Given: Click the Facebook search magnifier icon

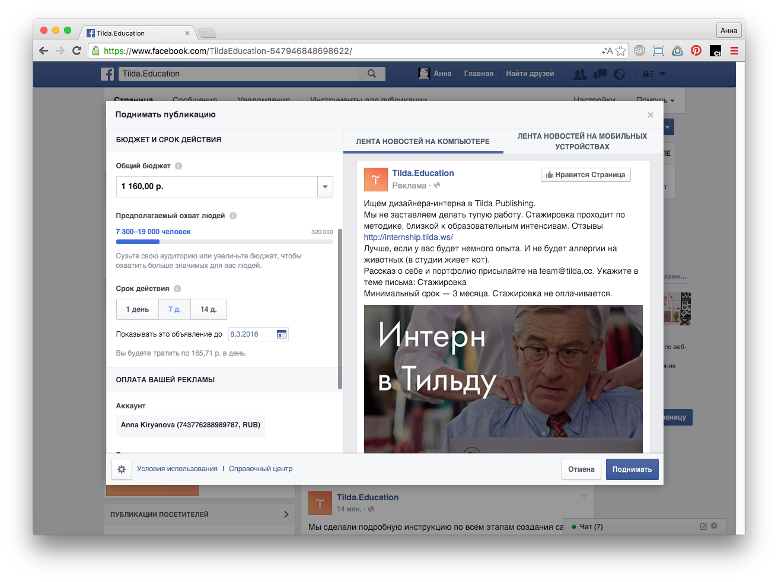Looking at the screenshot, I should click(372, 73).
